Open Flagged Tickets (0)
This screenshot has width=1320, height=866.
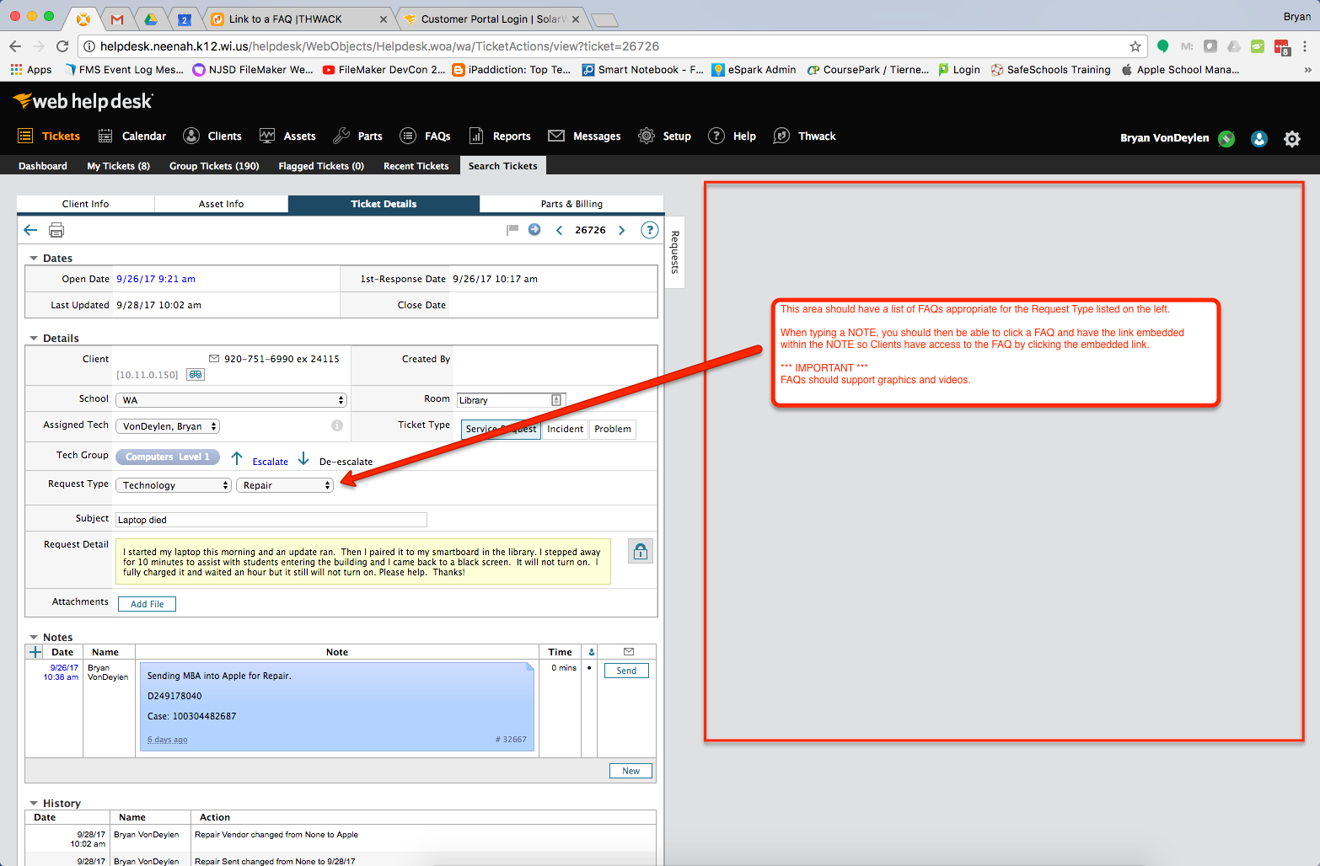pyautogui.click(x=321, y=166)
